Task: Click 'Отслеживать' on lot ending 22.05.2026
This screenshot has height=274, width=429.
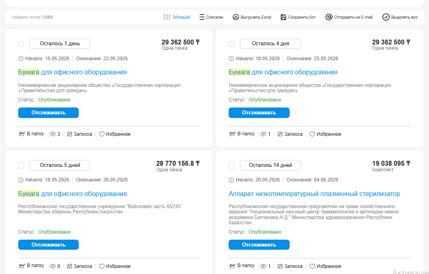Action: 48,113
